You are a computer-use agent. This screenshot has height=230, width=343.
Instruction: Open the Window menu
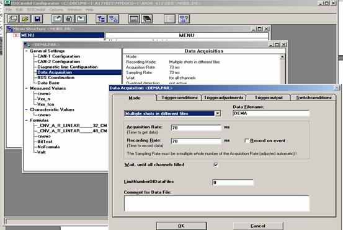tap(74, 10)
